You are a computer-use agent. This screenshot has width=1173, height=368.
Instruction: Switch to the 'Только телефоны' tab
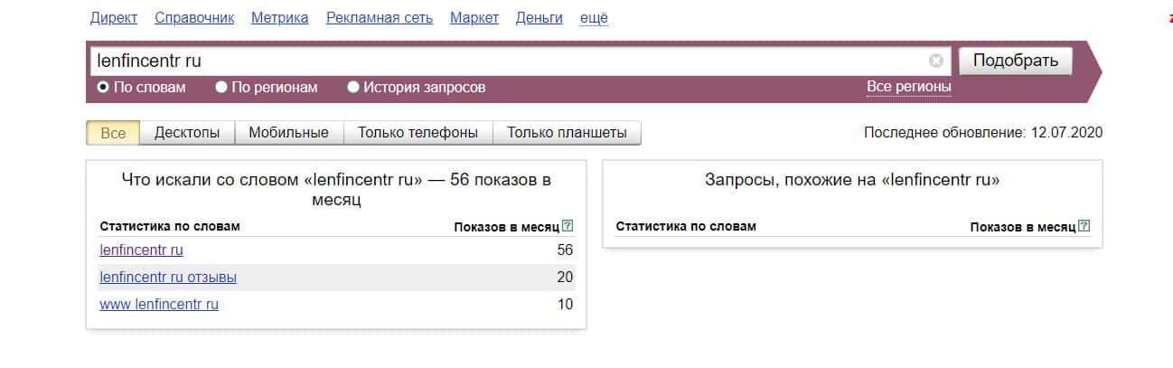(x=418, y=133)
